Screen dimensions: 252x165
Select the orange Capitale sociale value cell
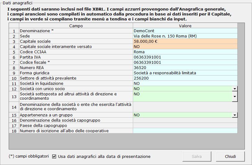point(185,41)
